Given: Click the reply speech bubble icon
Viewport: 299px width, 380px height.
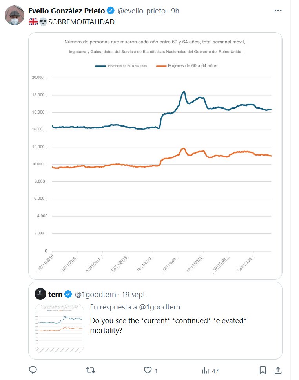Looking at the screenshot, I should coord(33,370).
